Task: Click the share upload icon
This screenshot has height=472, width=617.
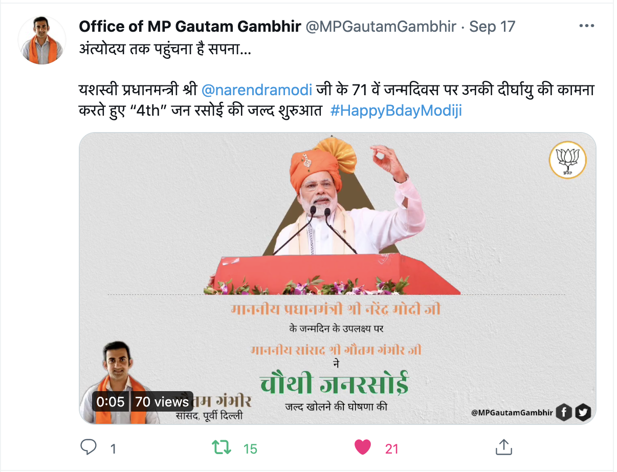Action: coord(504,447)
